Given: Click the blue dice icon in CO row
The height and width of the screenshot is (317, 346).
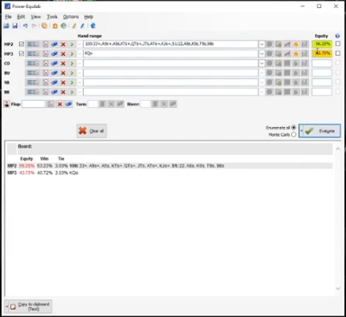Looking at the screenshot, I should 54,63.
